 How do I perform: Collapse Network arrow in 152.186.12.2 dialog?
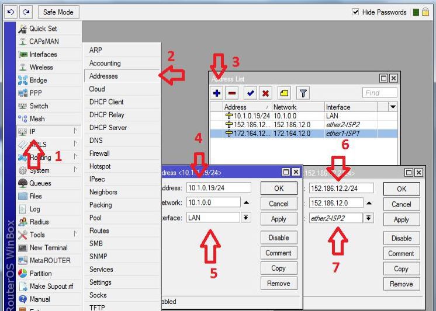pyautogui.click(x=369, y=203)
